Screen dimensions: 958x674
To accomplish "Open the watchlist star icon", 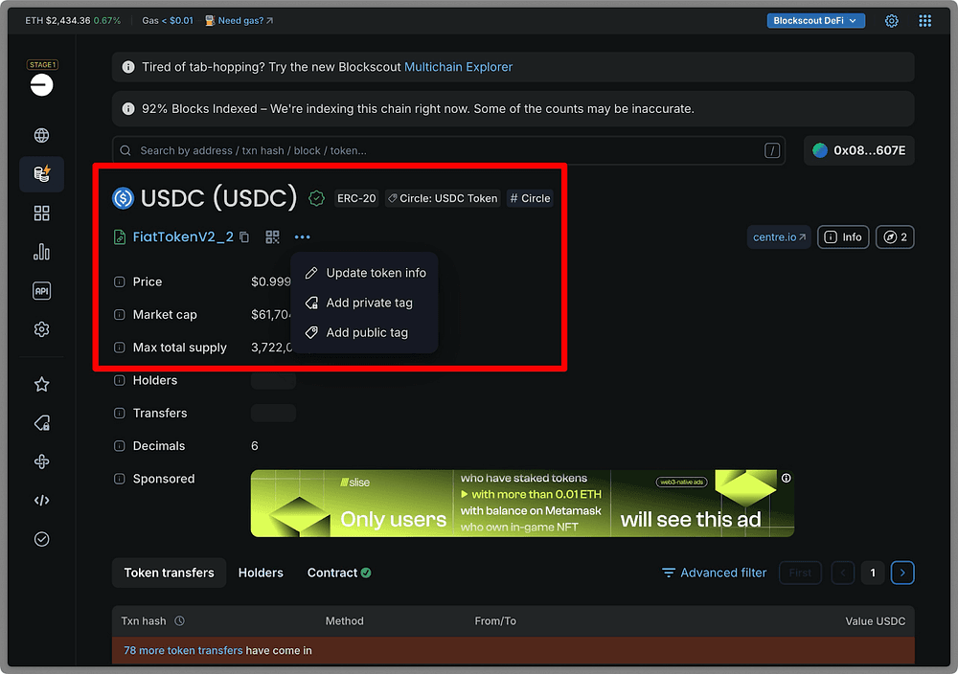I will coord(41,384).
